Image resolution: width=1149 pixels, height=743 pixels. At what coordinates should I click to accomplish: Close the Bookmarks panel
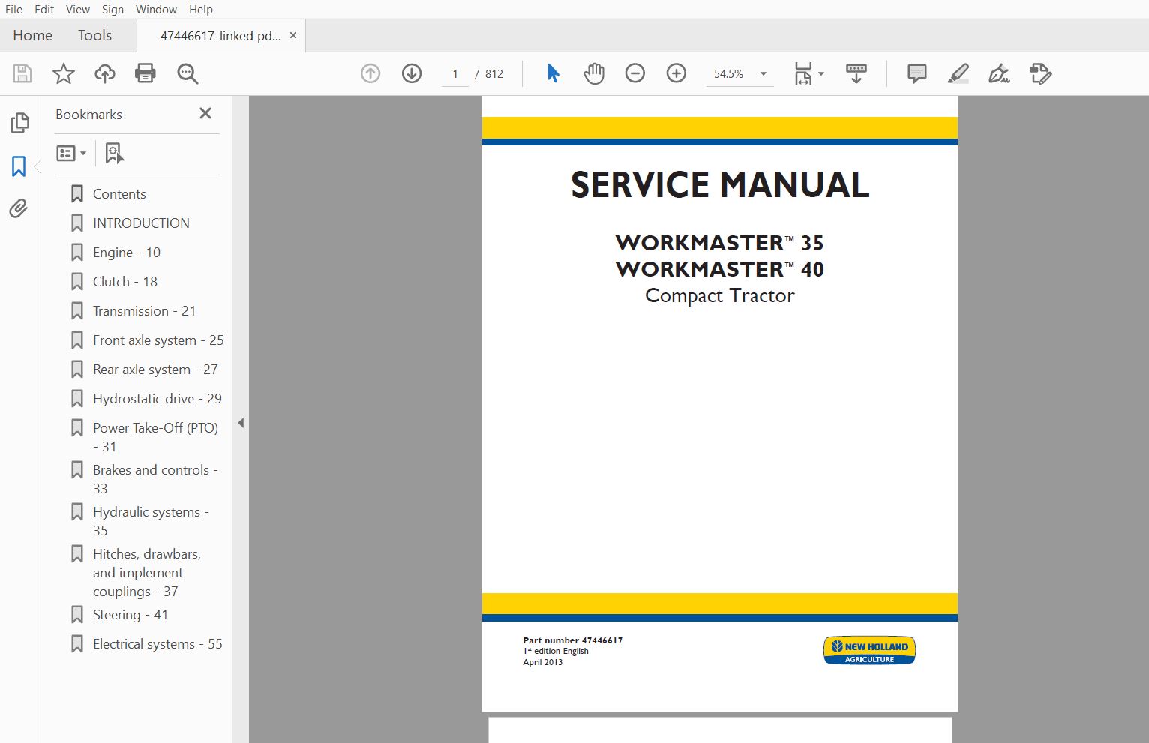point(205,113)
